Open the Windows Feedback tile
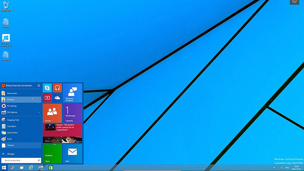The width and height of the screenshot is (304, 171). click(72, 93)
